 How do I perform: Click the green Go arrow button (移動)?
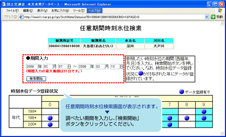(x=213, y=17)
